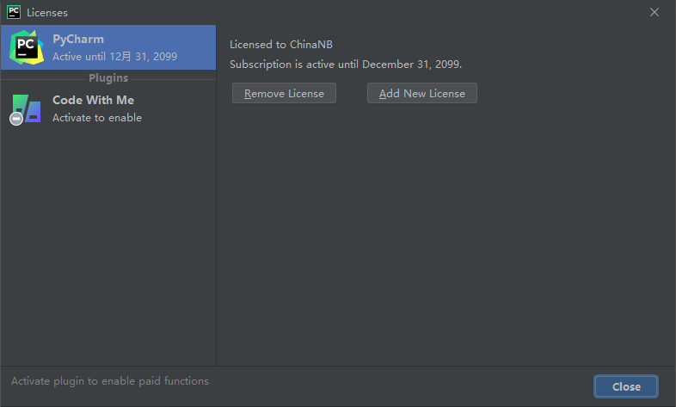Open the Add New License button
This screenshot has width=676, height=407.
tap(421, 93)
